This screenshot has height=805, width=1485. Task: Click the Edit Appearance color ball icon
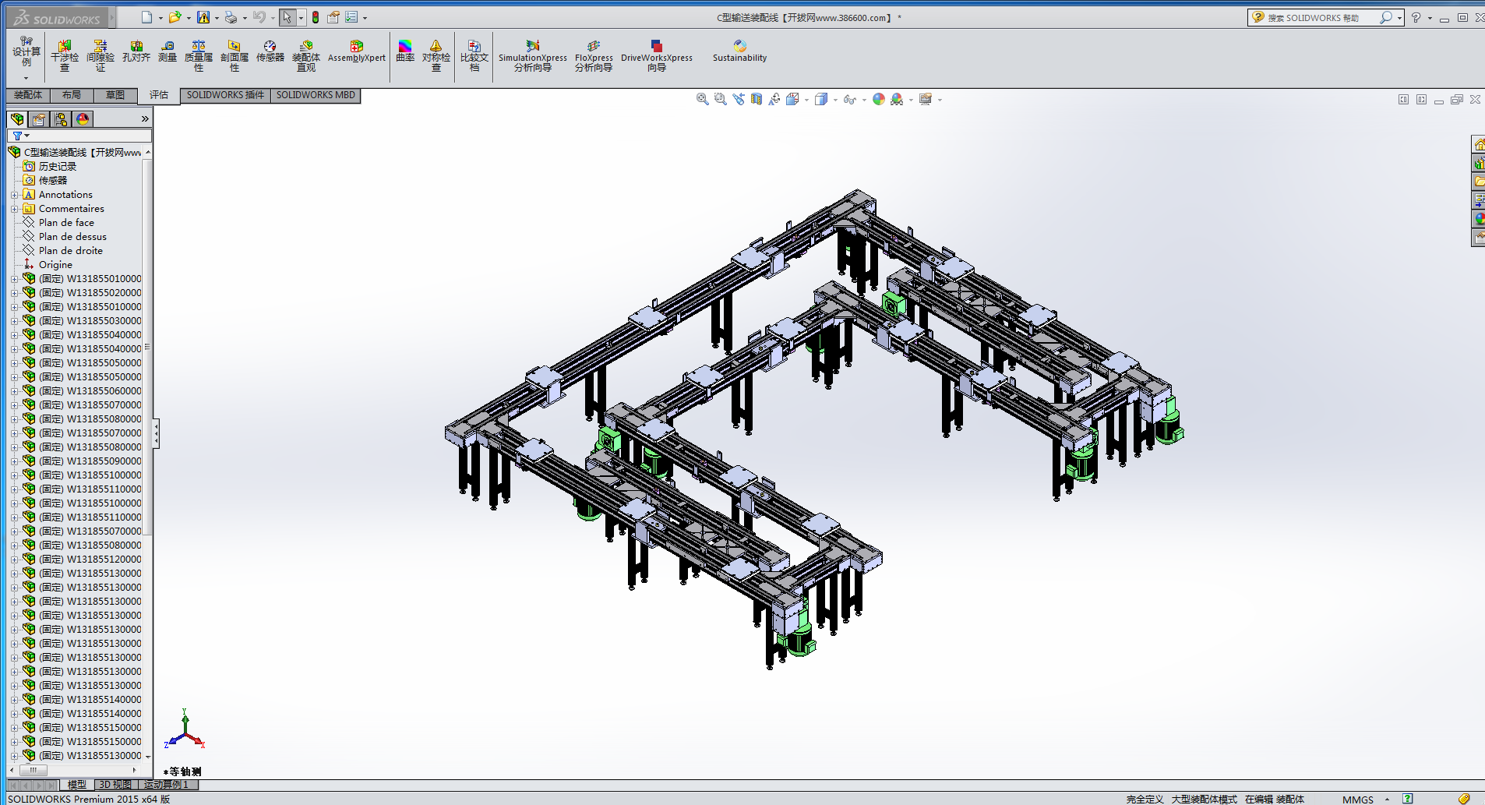coord(878,99)
